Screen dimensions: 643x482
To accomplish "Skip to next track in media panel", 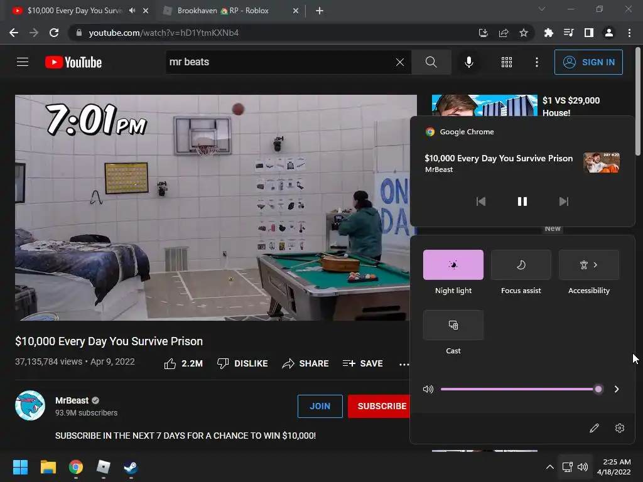I will [564, 201].
